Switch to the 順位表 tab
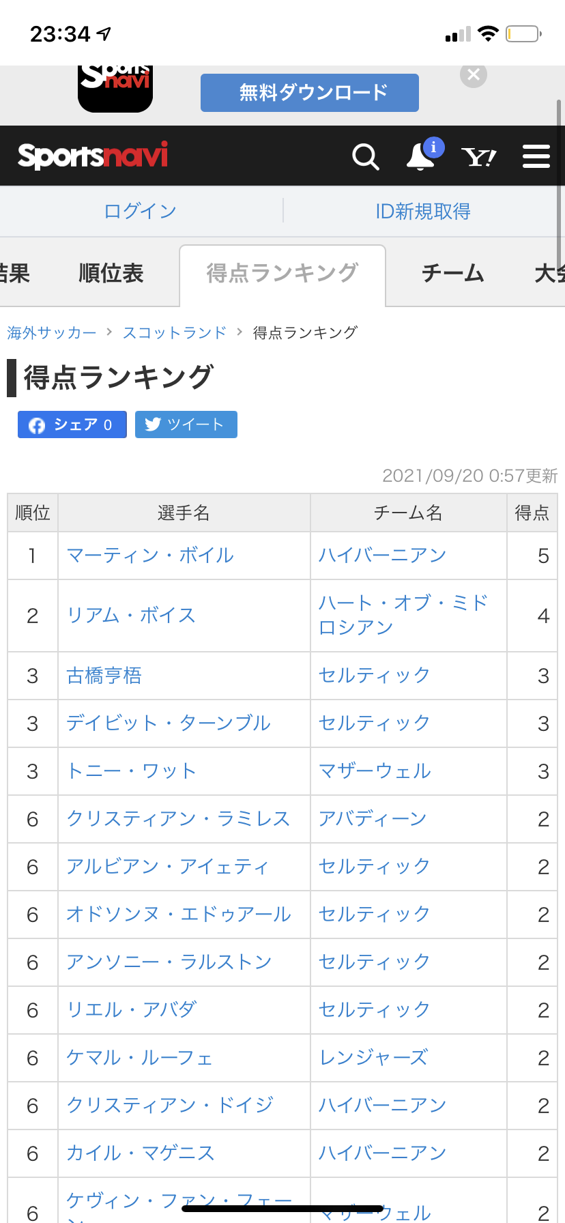Screen dimensions: 565x1223 pos(111,274)
